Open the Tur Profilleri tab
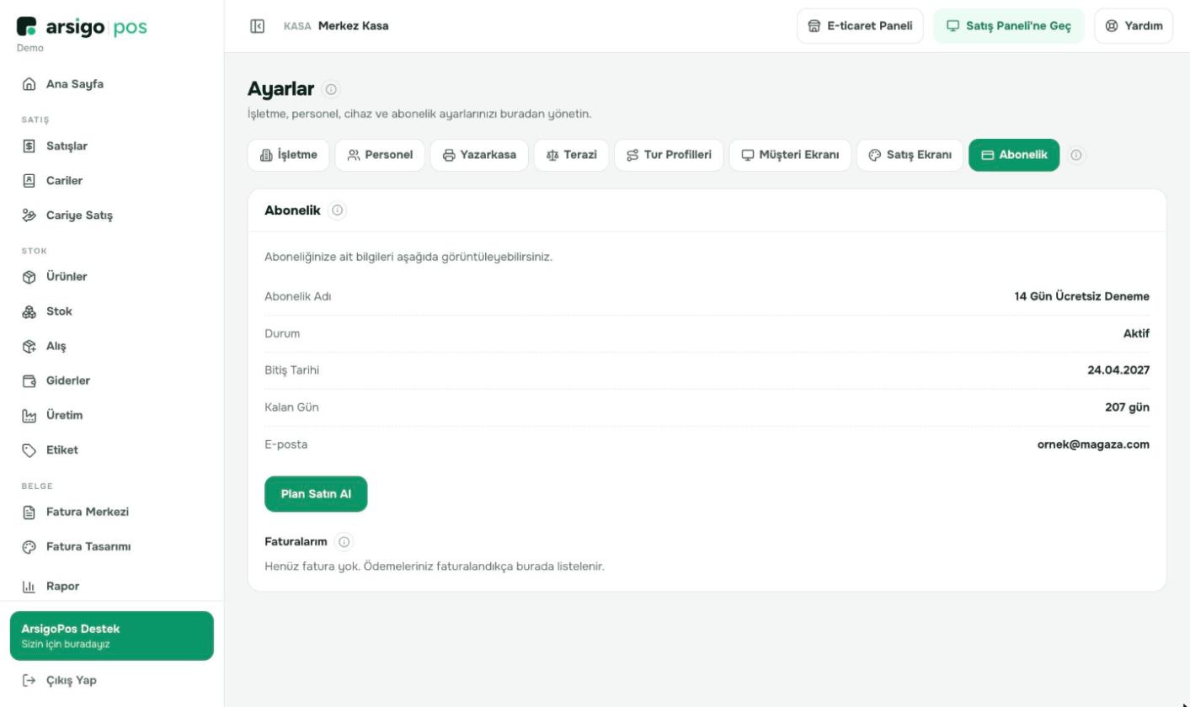This screenshot has width=1190, height=707. coord(669,155)
